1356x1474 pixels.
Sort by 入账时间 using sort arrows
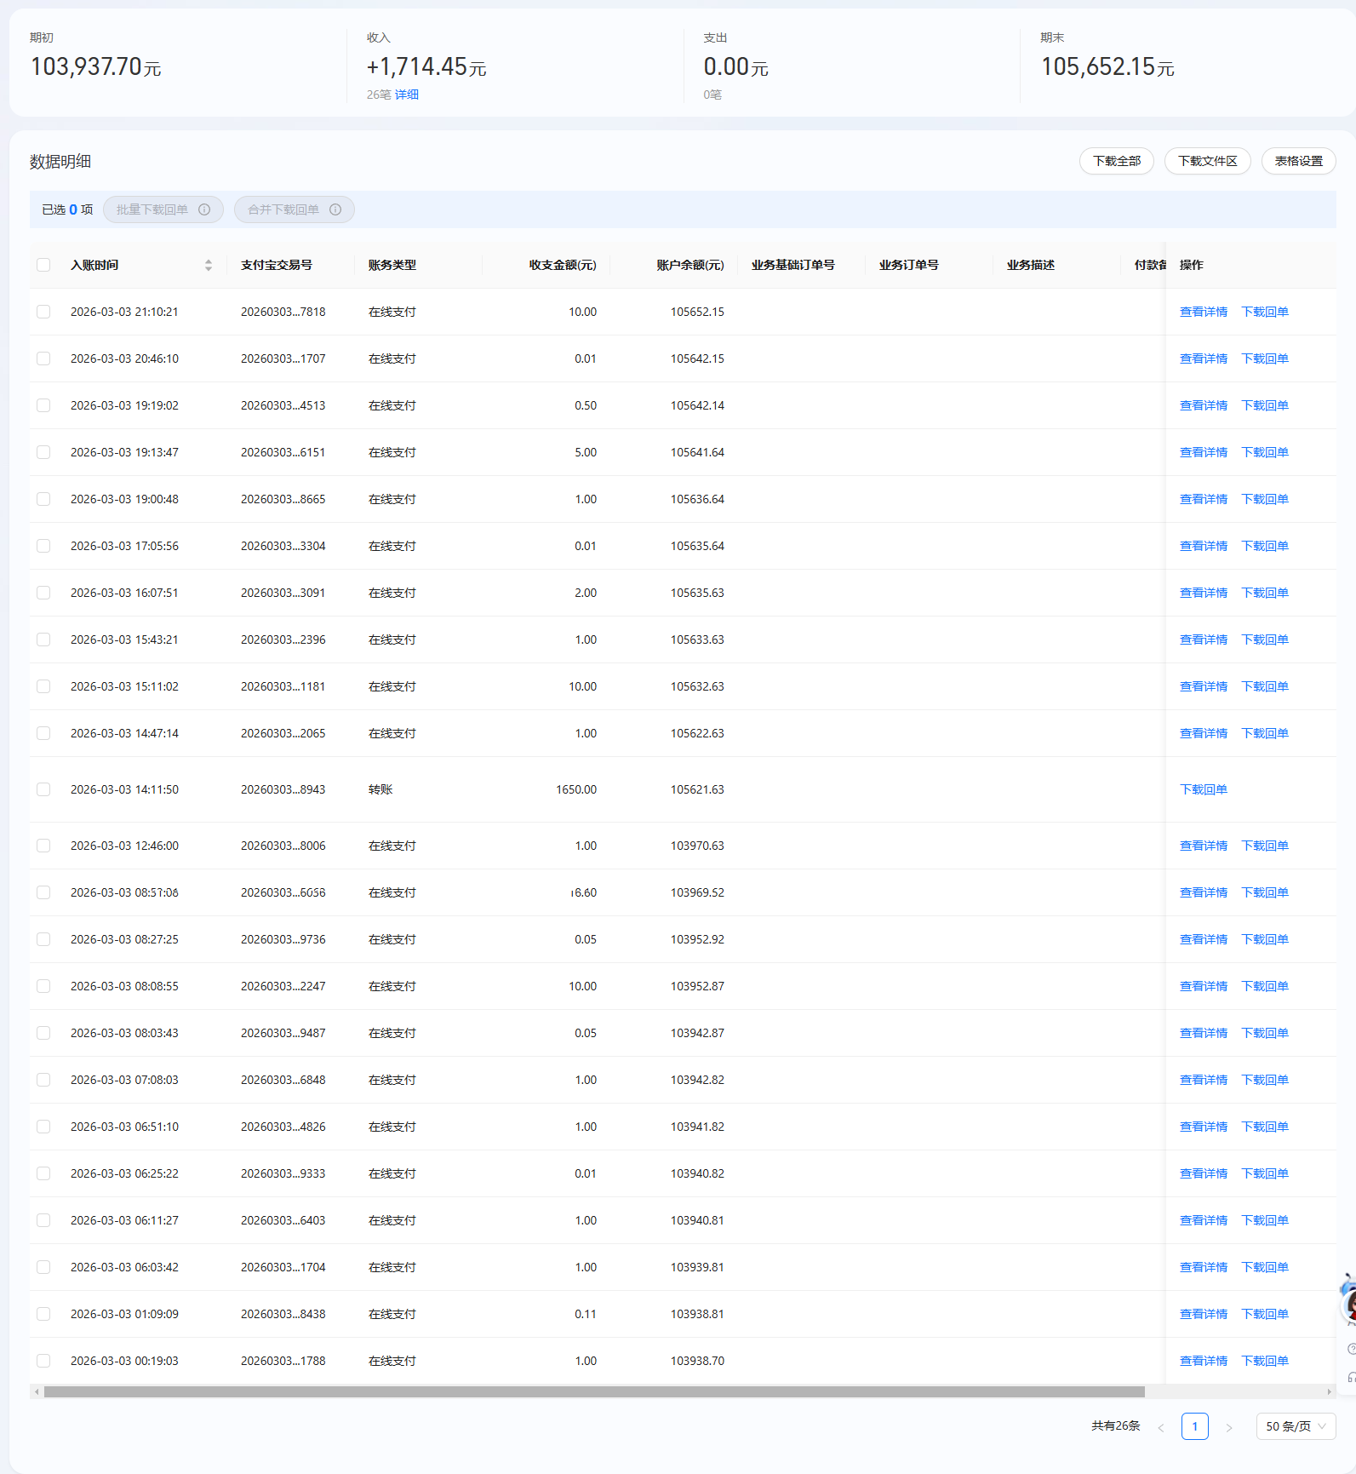tap(209, 265)
